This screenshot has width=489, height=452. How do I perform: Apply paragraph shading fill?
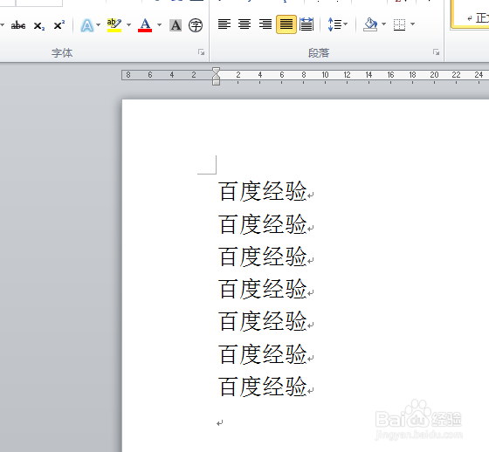[x=370, y=24]
